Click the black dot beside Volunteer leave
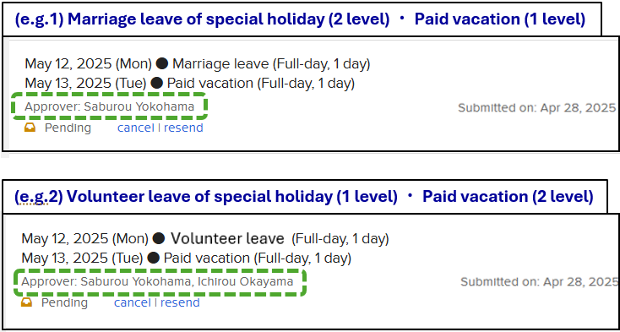Image resolution: width=620 pixels, height=332 pixels. pos(159,238)
